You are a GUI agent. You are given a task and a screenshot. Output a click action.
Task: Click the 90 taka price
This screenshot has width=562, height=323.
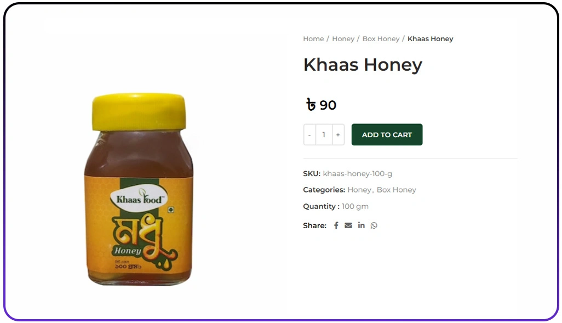click(321, 105)
